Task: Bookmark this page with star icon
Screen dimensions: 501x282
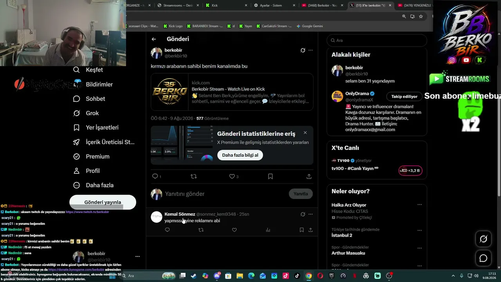Action: coord(421,16)
